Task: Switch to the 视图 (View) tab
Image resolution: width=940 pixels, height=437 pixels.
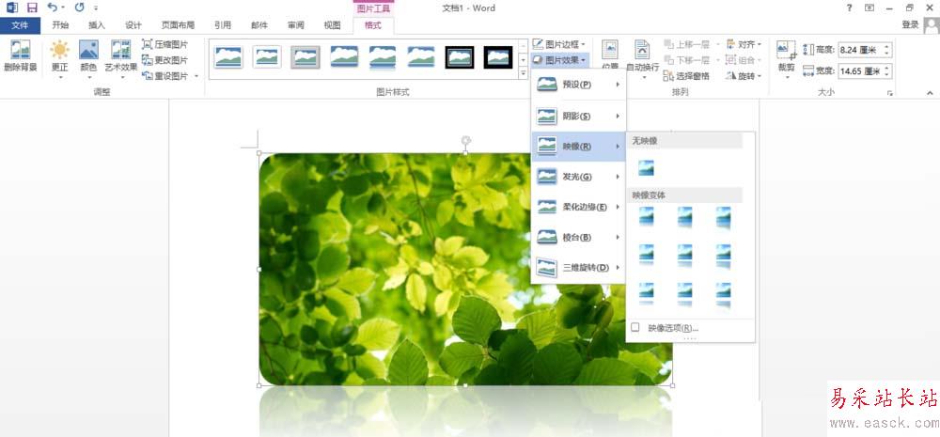Action: point(332,25)
